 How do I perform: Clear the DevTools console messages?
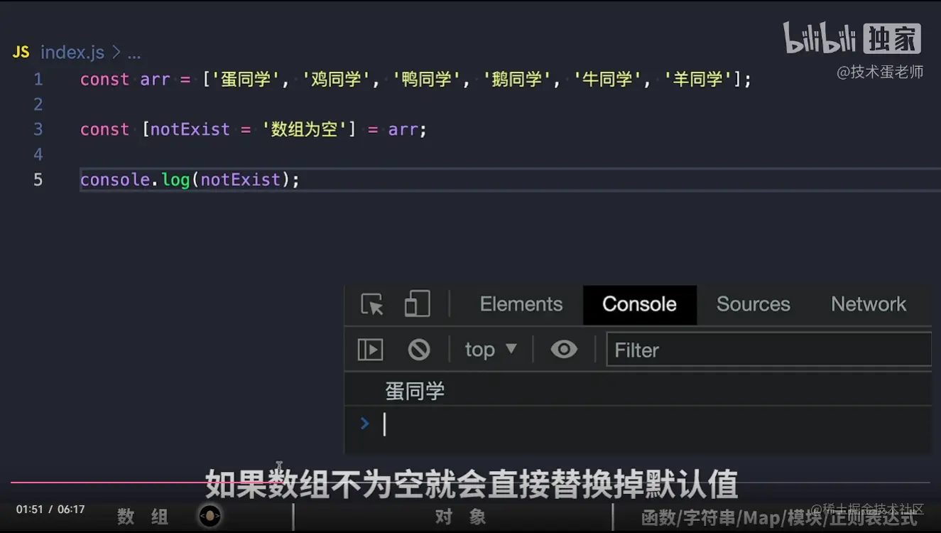tap(419, 349)
